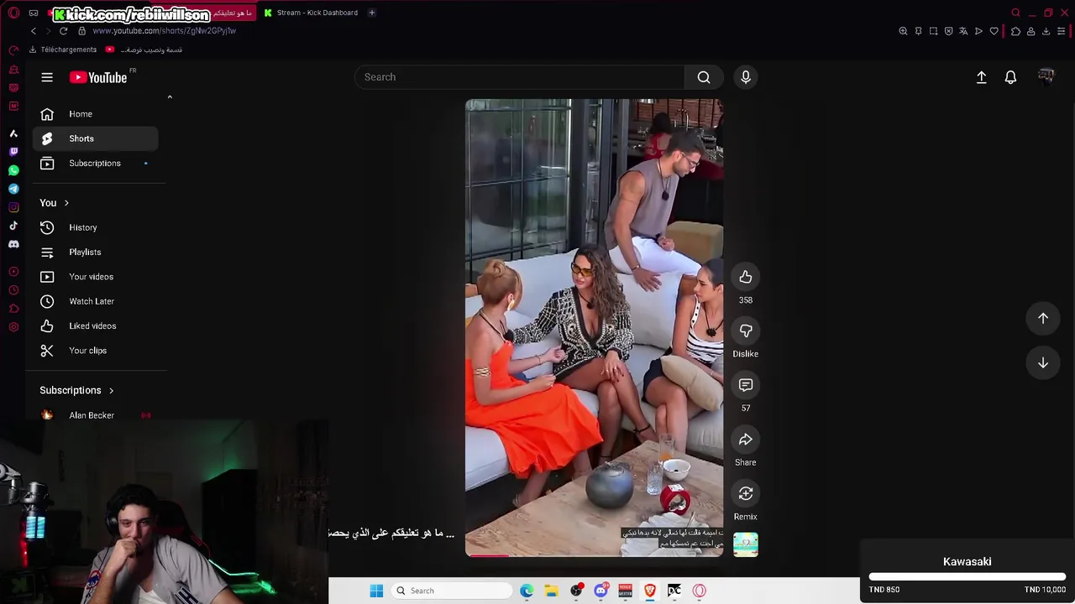Open the YouTube hamburger guide menu
This screenshot has height=604, width=1075.
tap(47, 77)
